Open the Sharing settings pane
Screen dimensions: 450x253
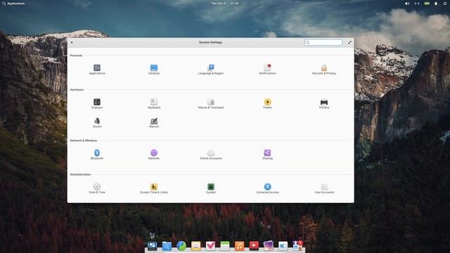tap(267, 155)
